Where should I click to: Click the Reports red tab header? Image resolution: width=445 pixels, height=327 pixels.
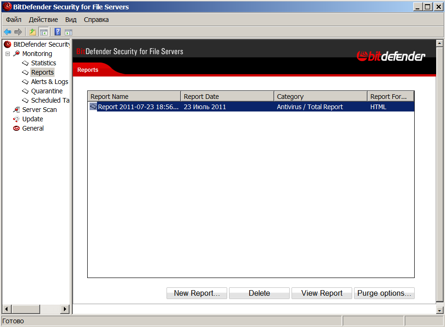pos(88,70)
